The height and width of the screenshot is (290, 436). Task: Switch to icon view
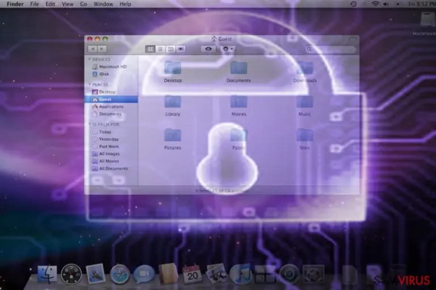150,49
